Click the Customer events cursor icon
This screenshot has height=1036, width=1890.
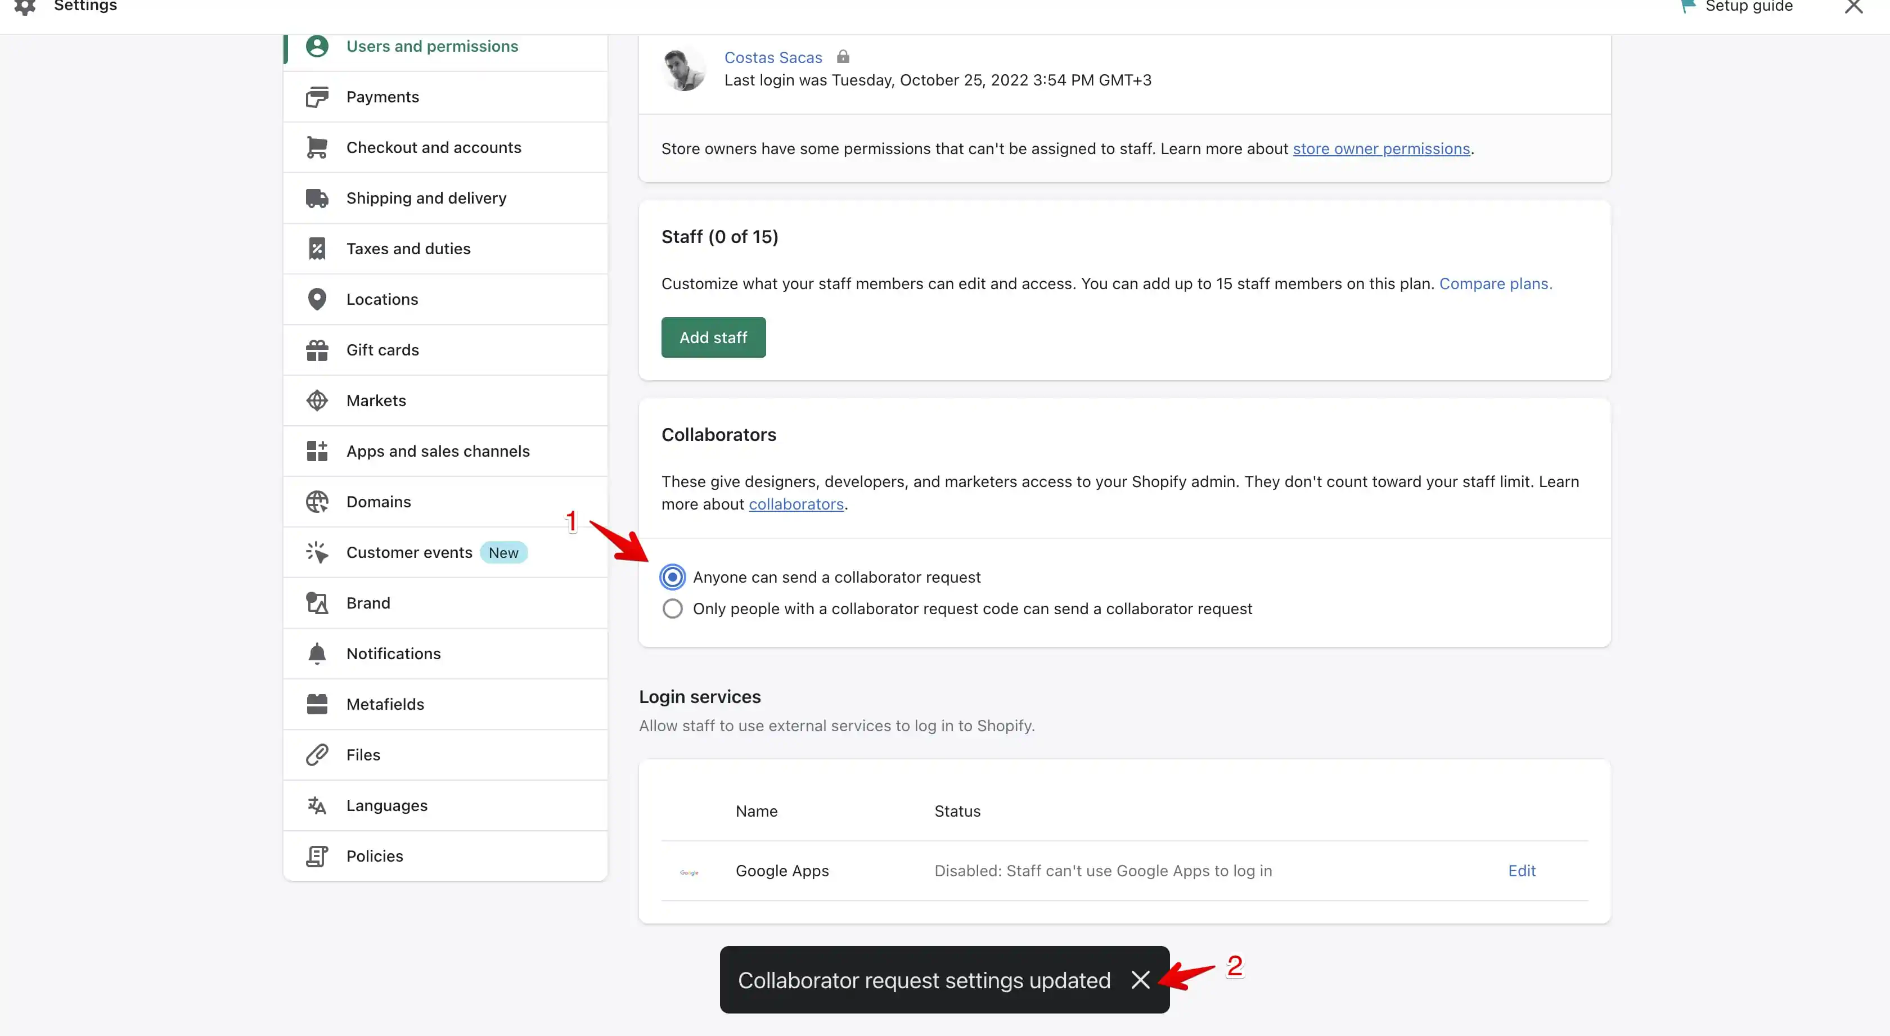click(x=317, y=552)
